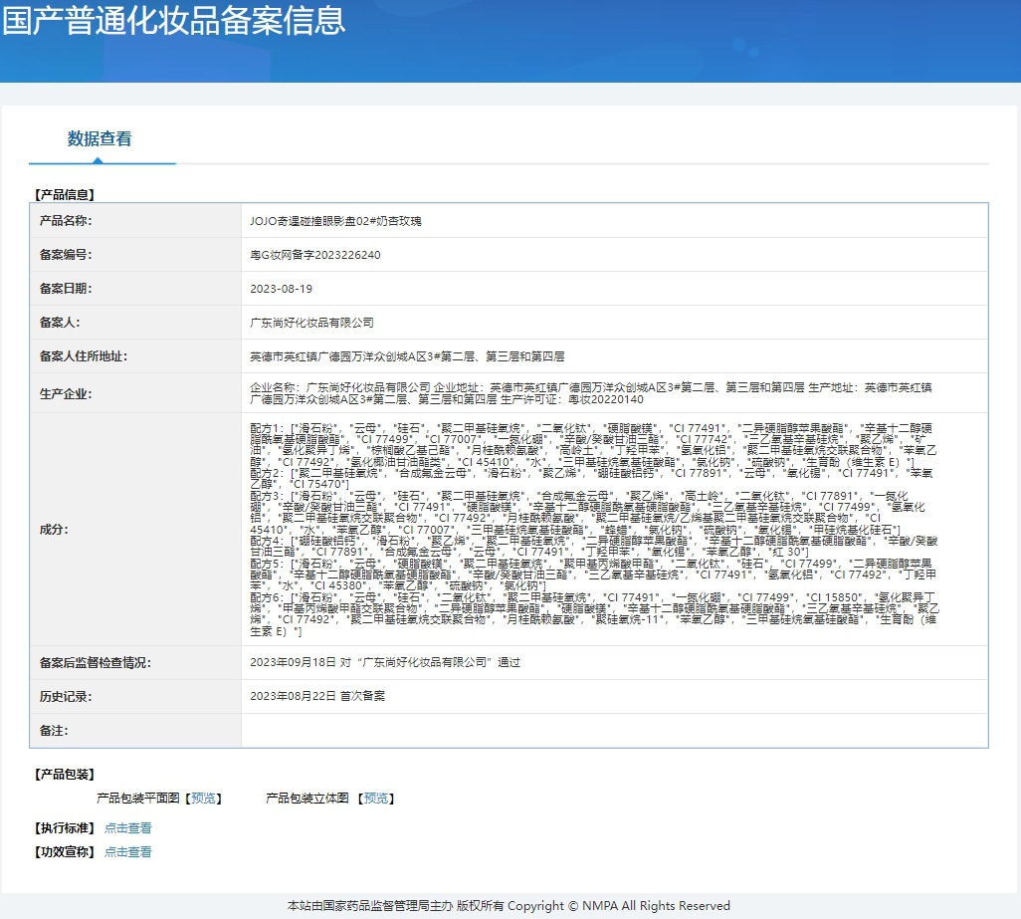Image resolution: width=1021 pixels, height=919 pixels.
Task: Select the 配方6 ingredient line
Action: click(x=594, y=614)
